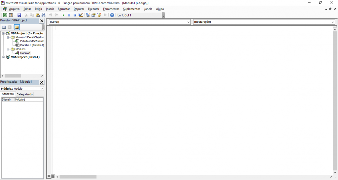Viewport: 338px width, 180px height.
Task: Run the macro with the green play icon
Action: [63, 15]
